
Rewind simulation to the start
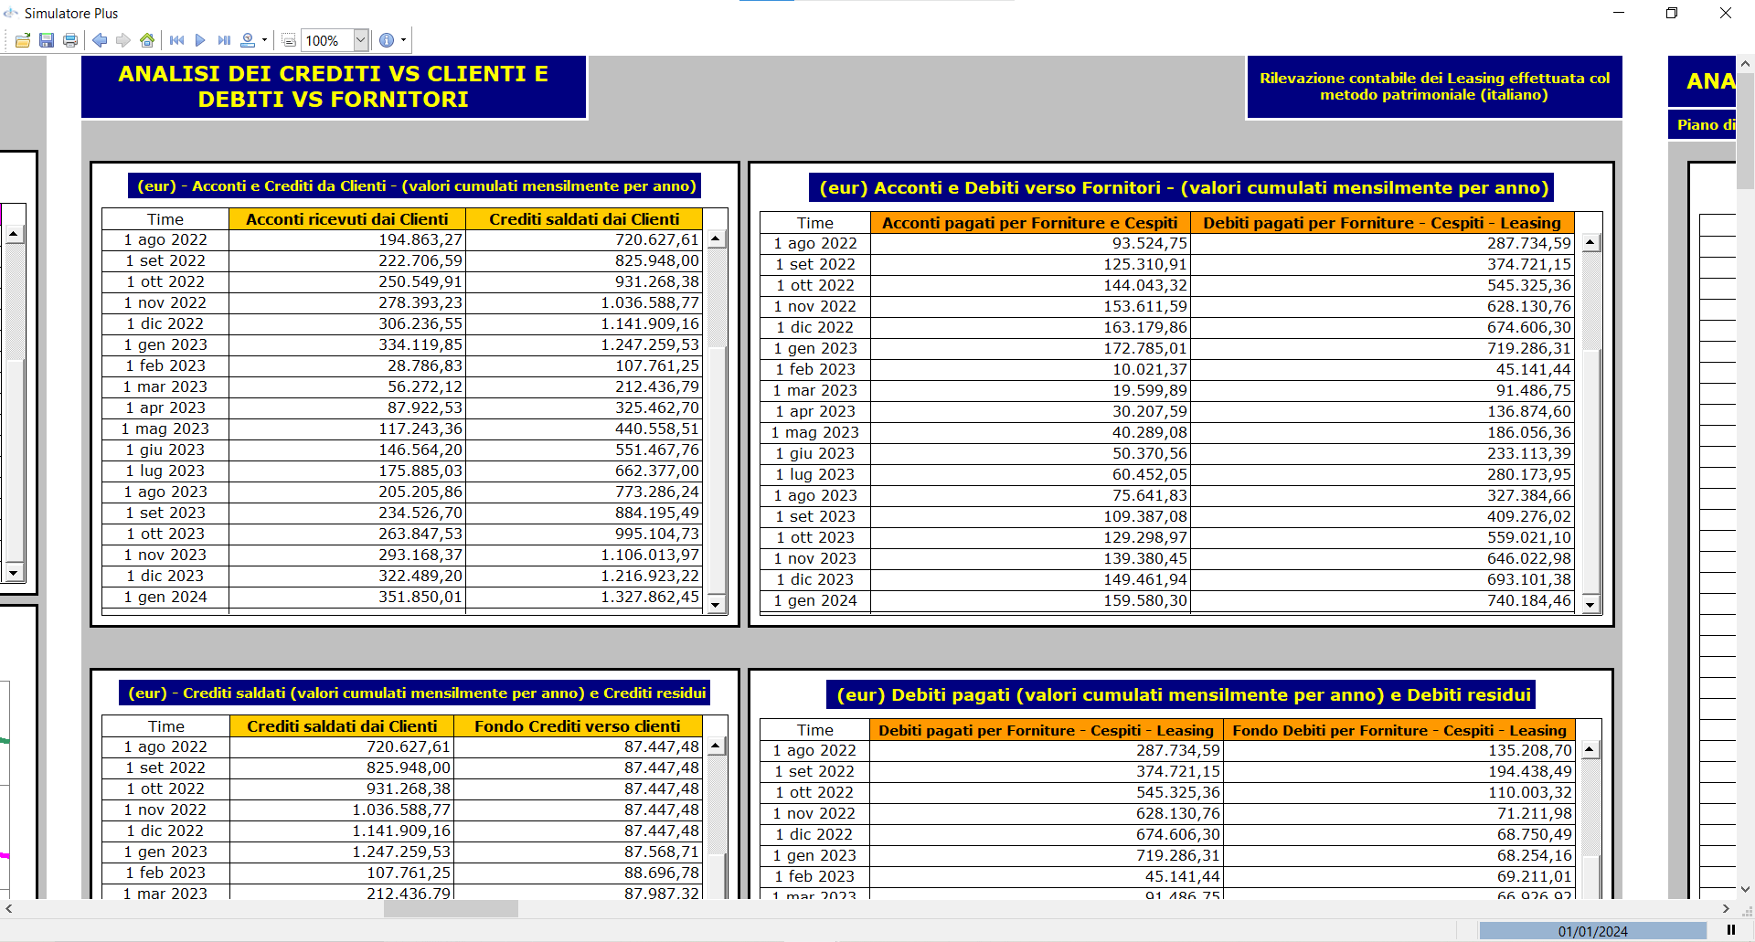(177, 40)
